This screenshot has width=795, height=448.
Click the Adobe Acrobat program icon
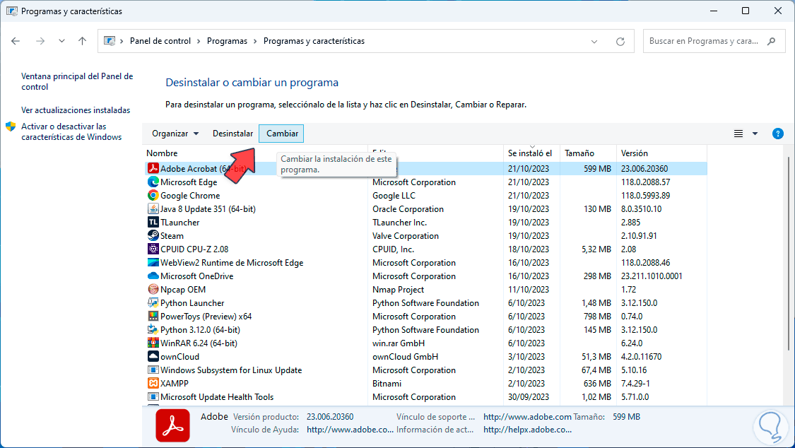click(153, 168)
